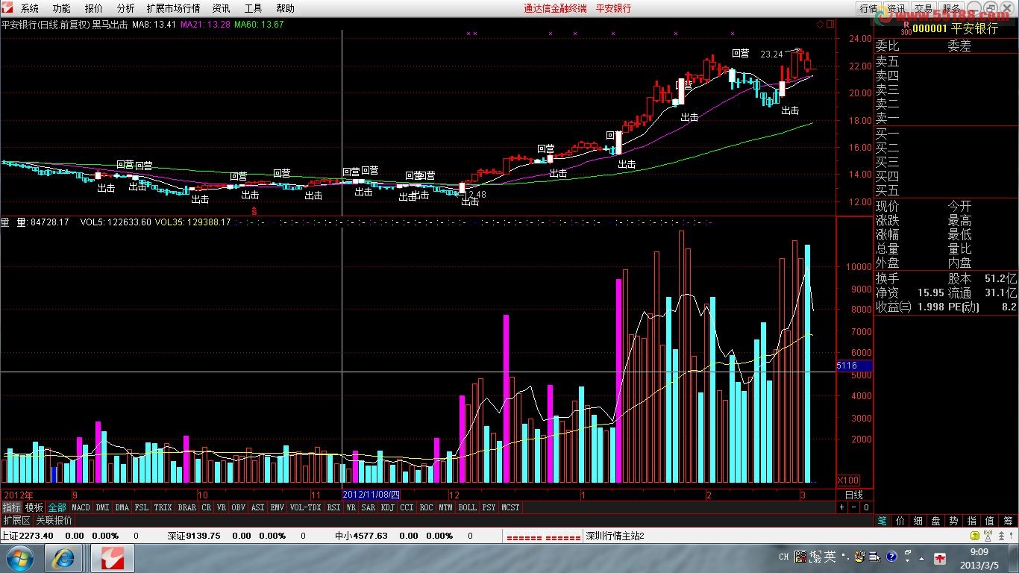The height and width of the screenshot is (573, 1019).
Task: Select the 值 tab in the quote panel
Action: pos(990,521)
